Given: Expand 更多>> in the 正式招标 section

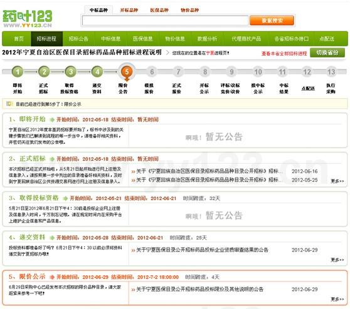Looking at the screenshot, I should [x=337, y=181].
